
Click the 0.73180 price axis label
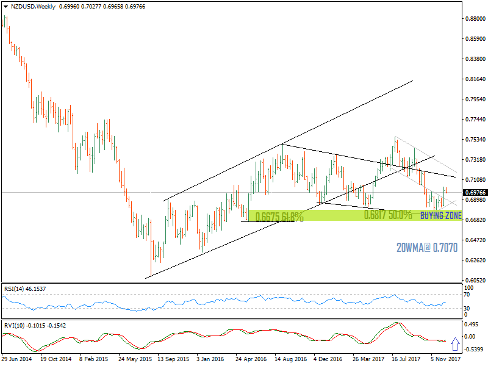[475, 160]
